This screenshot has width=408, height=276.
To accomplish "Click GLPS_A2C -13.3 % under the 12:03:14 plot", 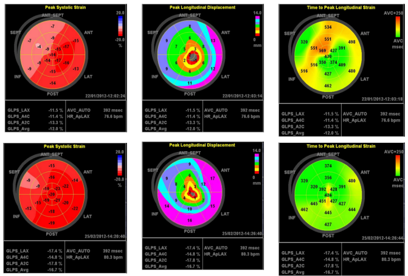I will point(172,123).
